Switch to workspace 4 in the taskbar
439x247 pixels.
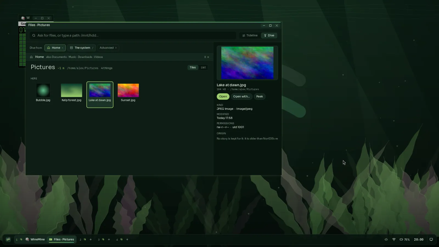[x=117, y=240]
